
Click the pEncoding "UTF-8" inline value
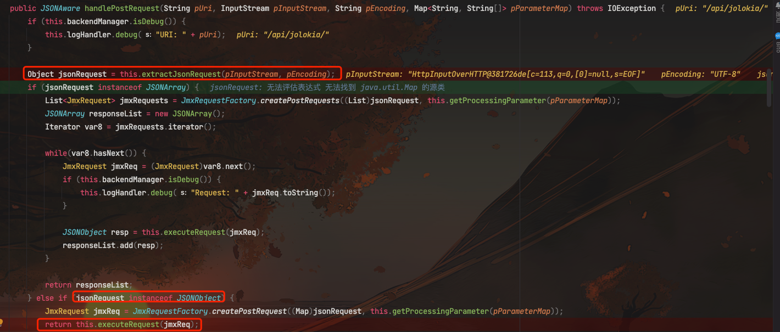tap(701, 74)
